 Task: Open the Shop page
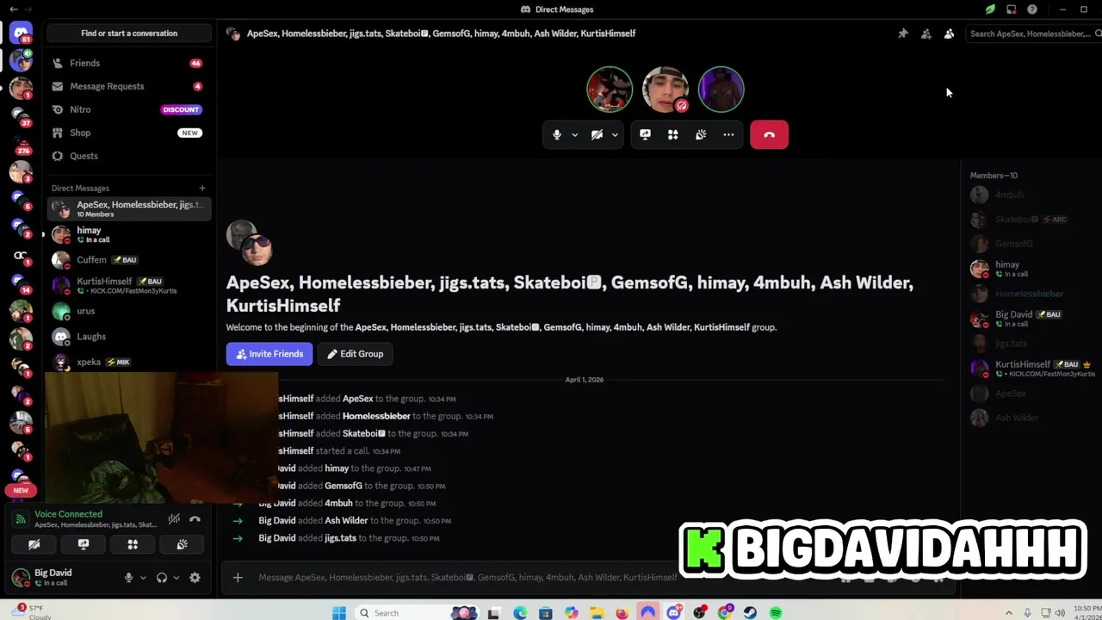[127, 133]
